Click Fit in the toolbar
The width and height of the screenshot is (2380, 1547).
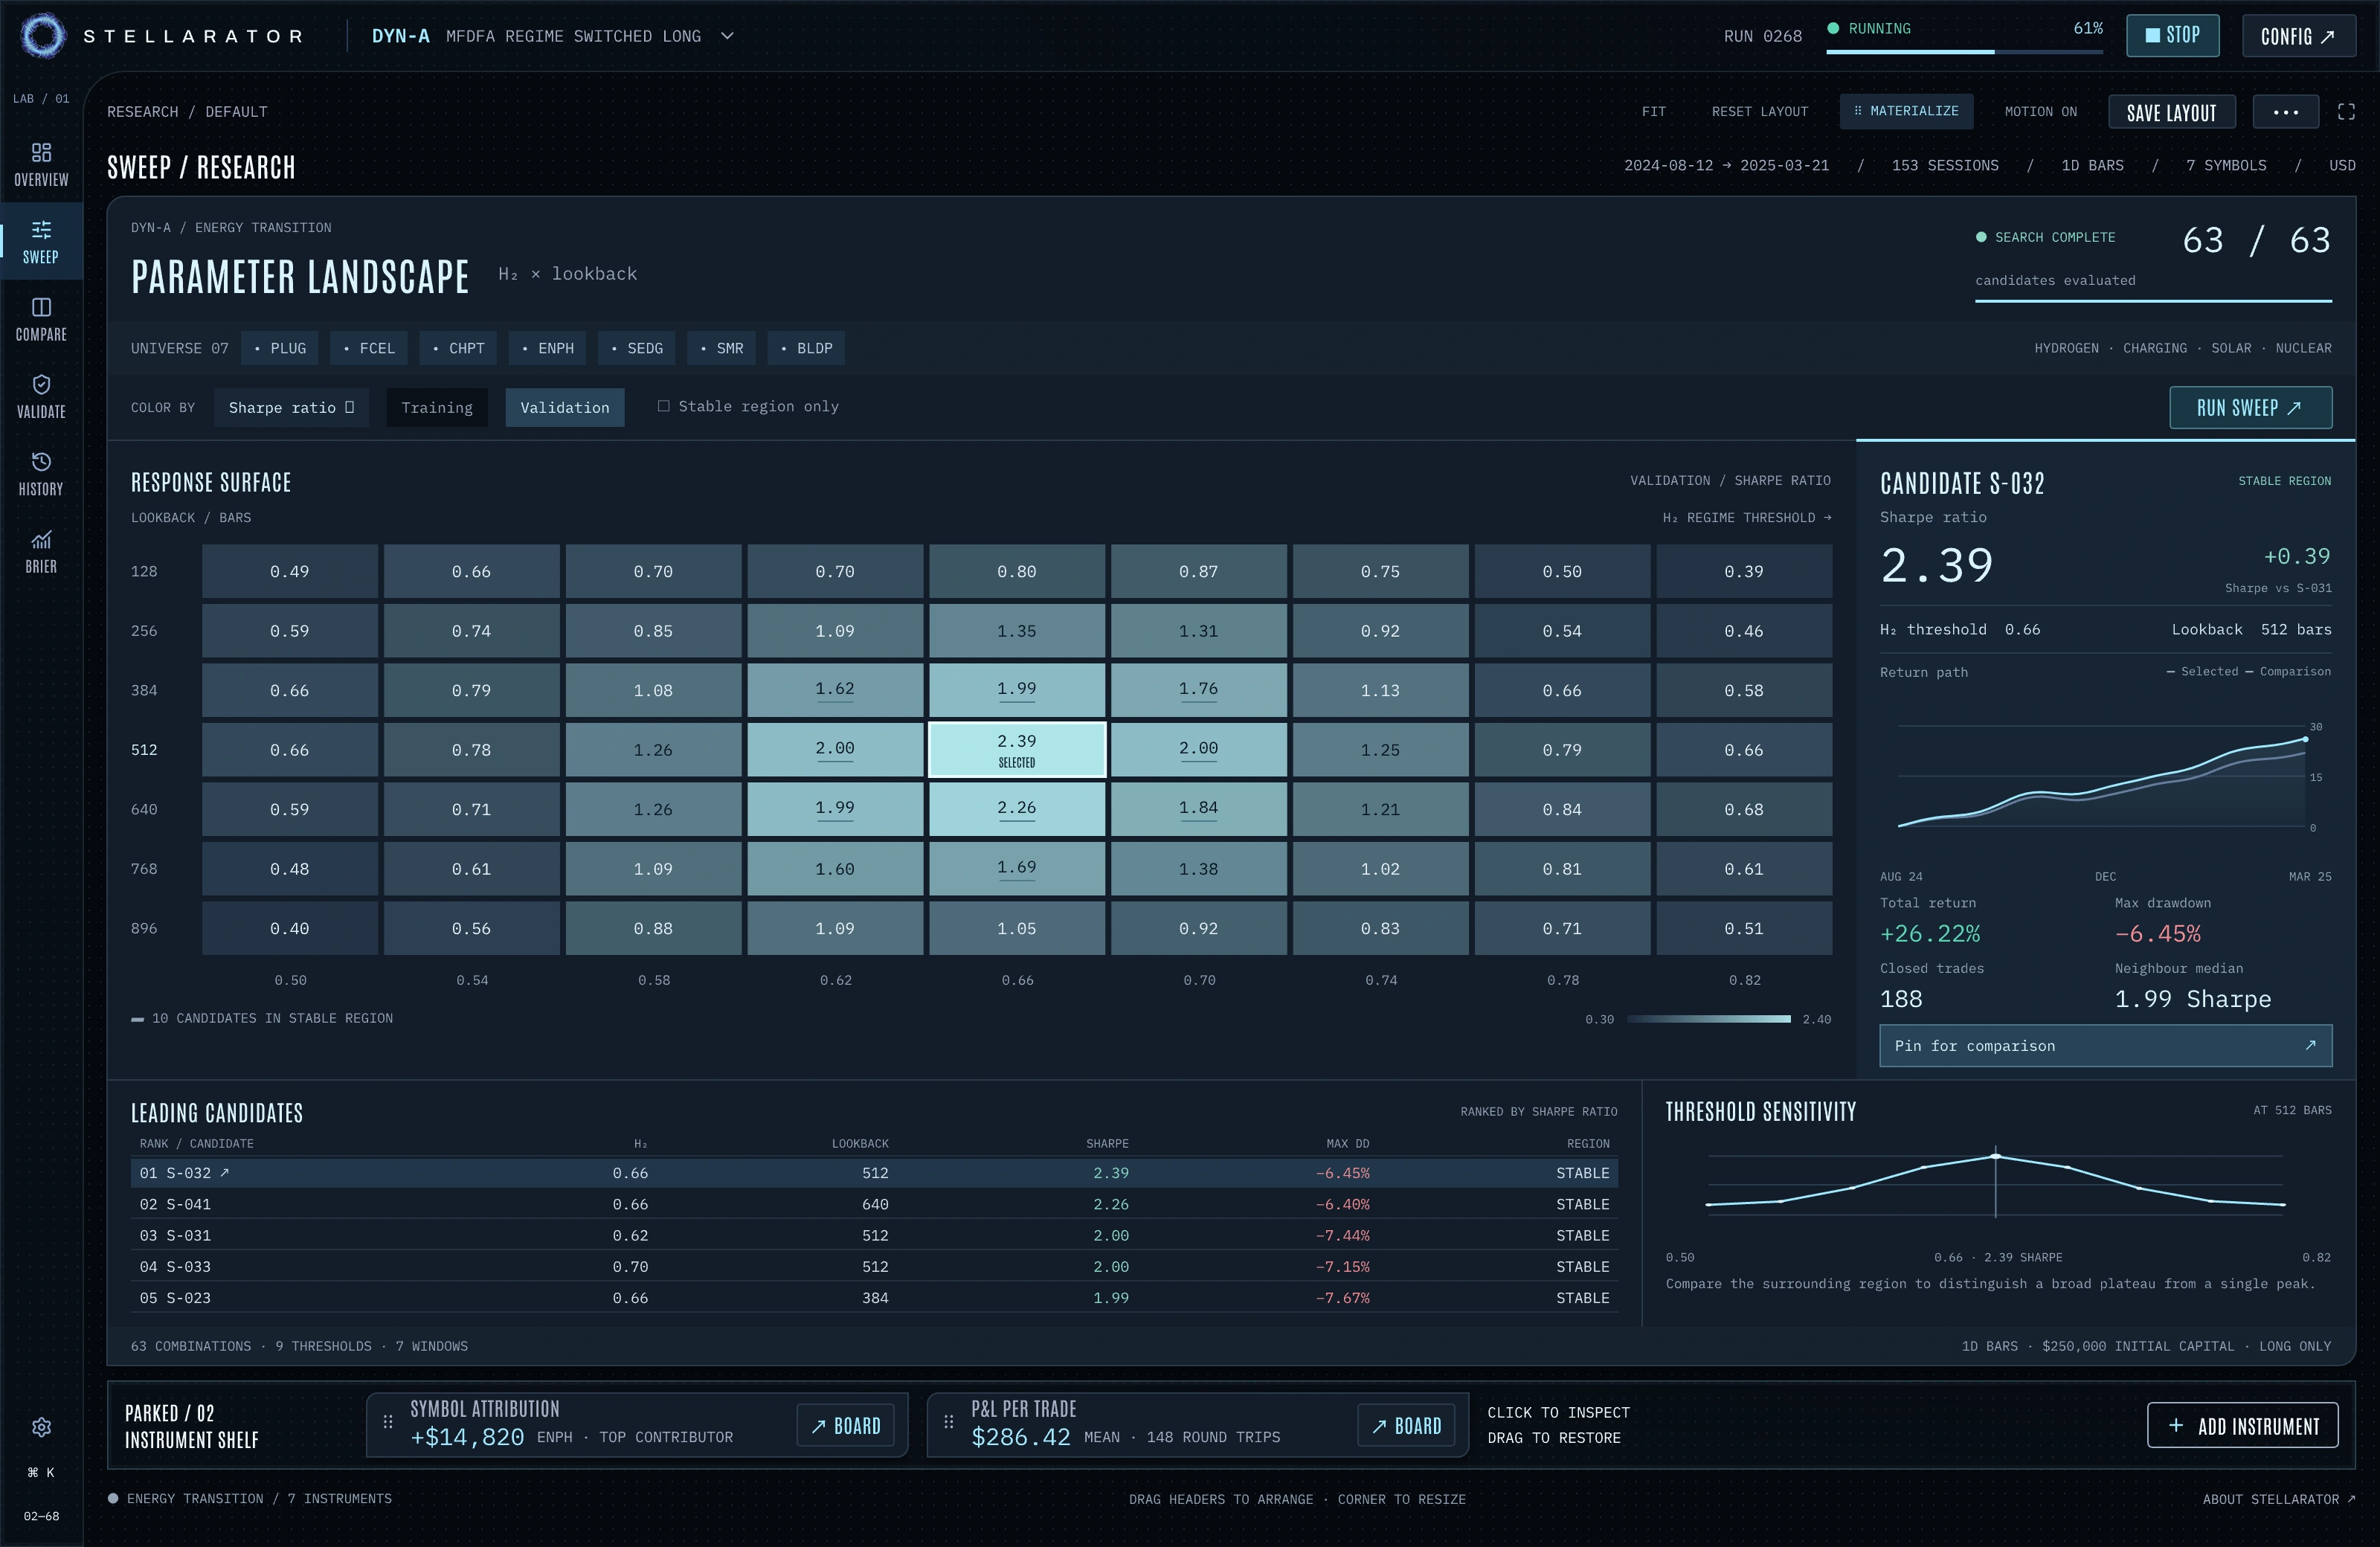pos(1653,112)
